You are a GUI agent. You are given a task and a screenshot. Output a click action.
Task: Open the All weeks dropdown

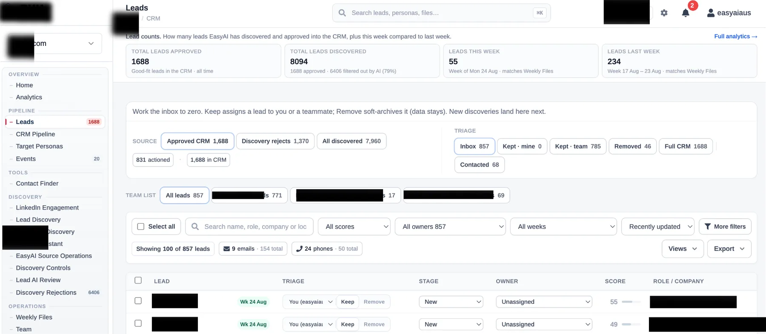[563, 226]
